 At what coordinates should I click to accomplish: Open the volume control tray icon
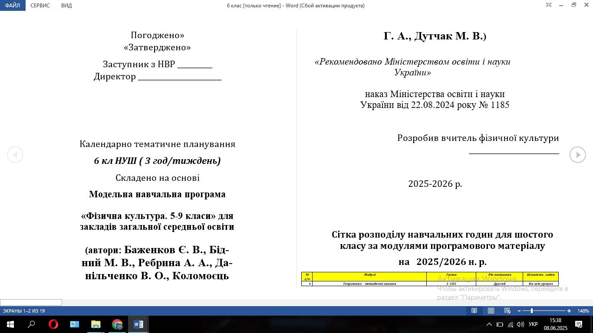pyautogui.click(x=521, y=324)
